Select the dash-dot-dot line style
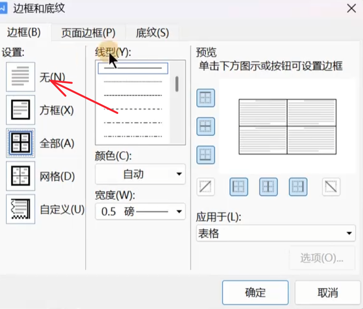This screenshot has width=363, height=309. [133, 136]
